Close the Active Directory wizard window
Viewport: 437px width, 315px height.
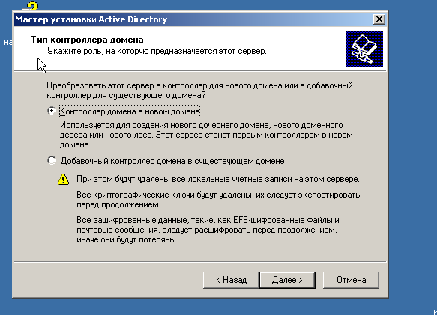pyautogui.click(x=379, y=19)
